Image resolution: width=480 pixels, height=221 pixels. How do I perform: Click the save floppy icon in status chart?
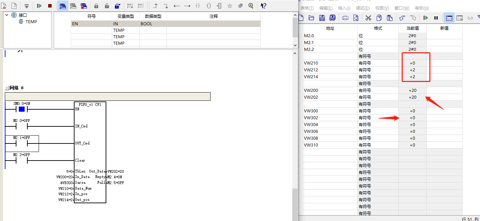click(322, 18)
